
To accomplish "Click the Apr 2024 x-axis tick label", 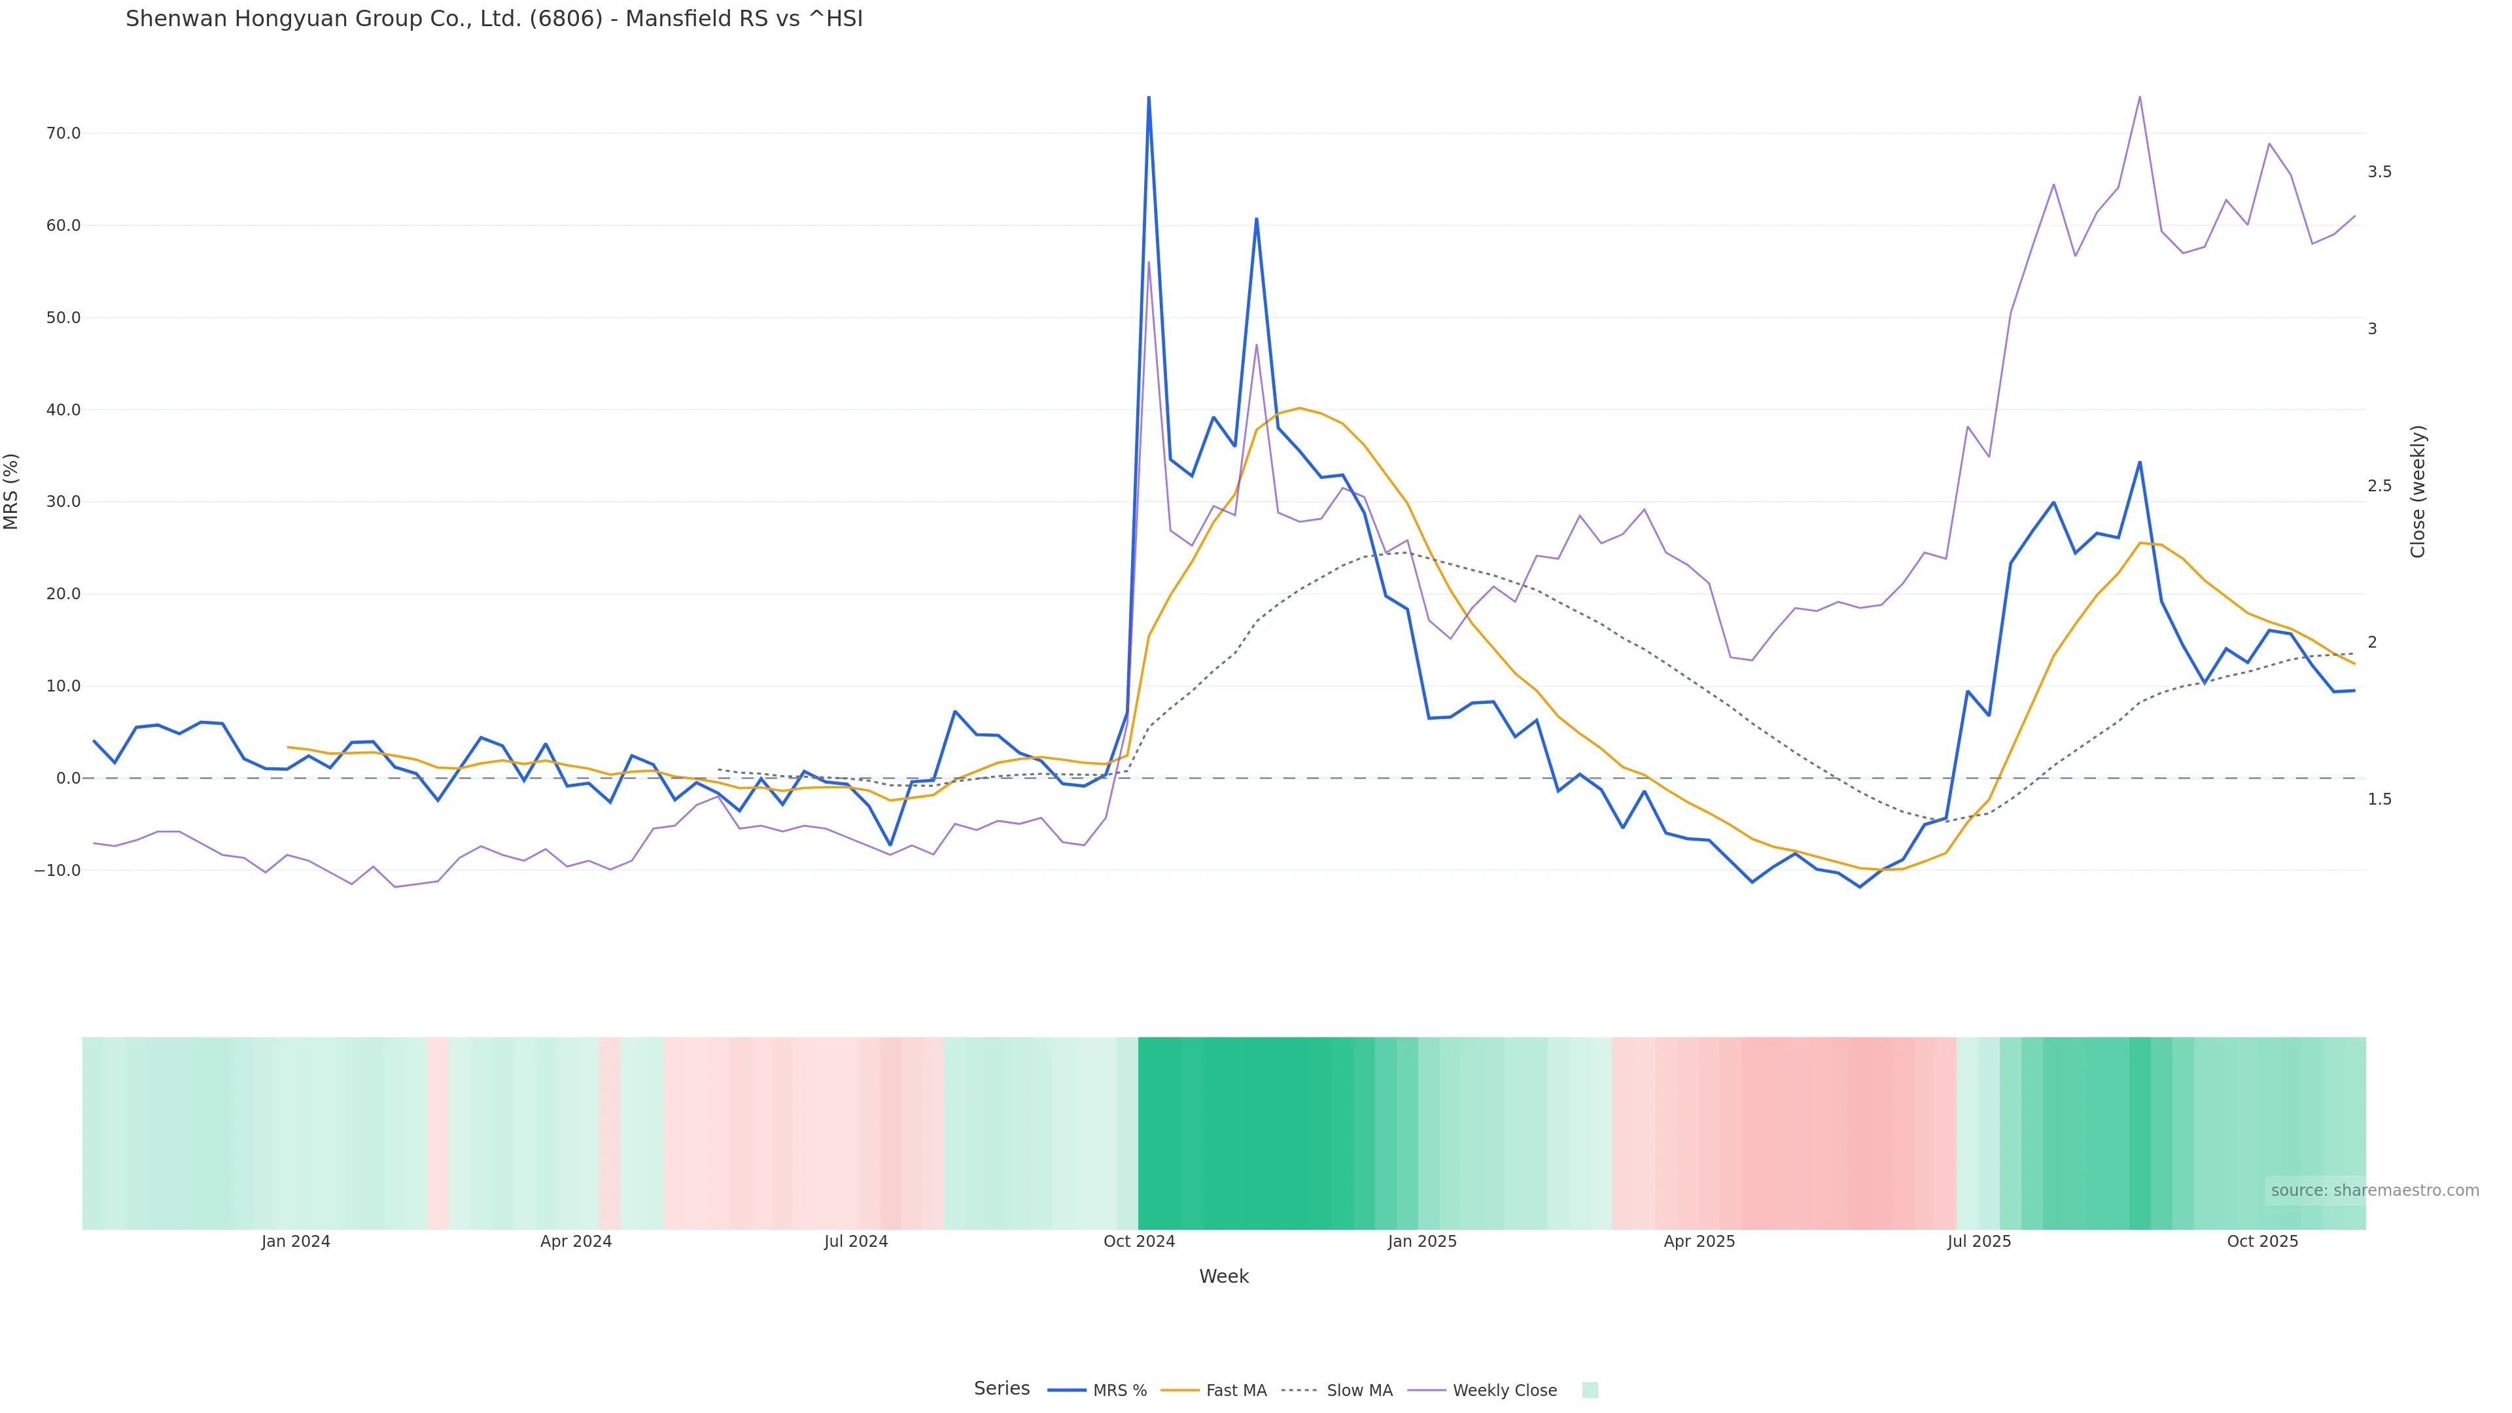I will (576, 1242).
